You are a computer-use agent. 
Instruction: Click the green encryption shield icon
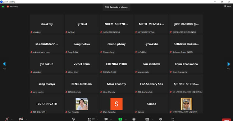click(x=3, y=6)
